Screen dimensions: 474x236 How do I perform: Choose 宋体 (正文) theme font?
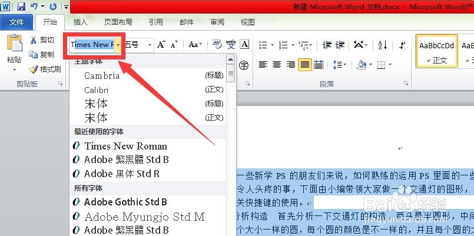click(x=148, y=118)
